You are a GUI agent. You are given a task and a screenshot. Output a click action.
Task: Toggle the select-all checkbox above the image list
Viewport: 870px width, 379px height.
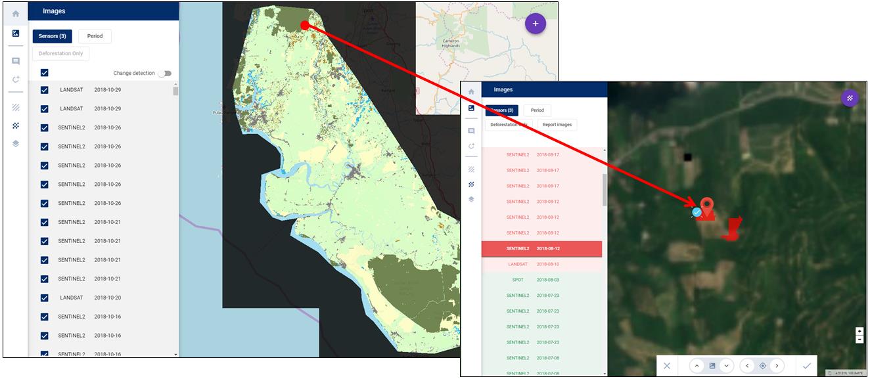[x=45, y=73]
